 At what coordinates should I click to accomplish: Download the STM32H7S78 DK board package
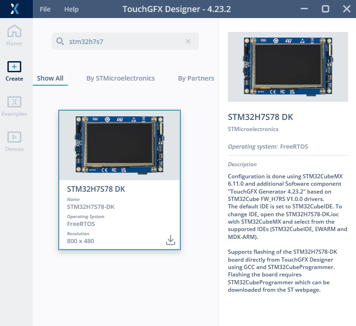point(171,240)
